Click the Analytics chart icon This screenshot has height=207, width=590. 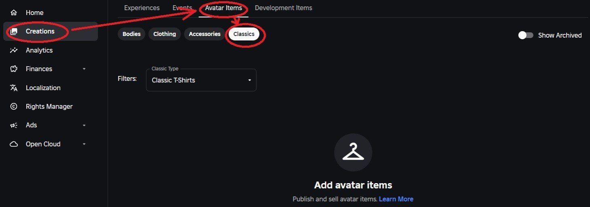click(14, 50)
